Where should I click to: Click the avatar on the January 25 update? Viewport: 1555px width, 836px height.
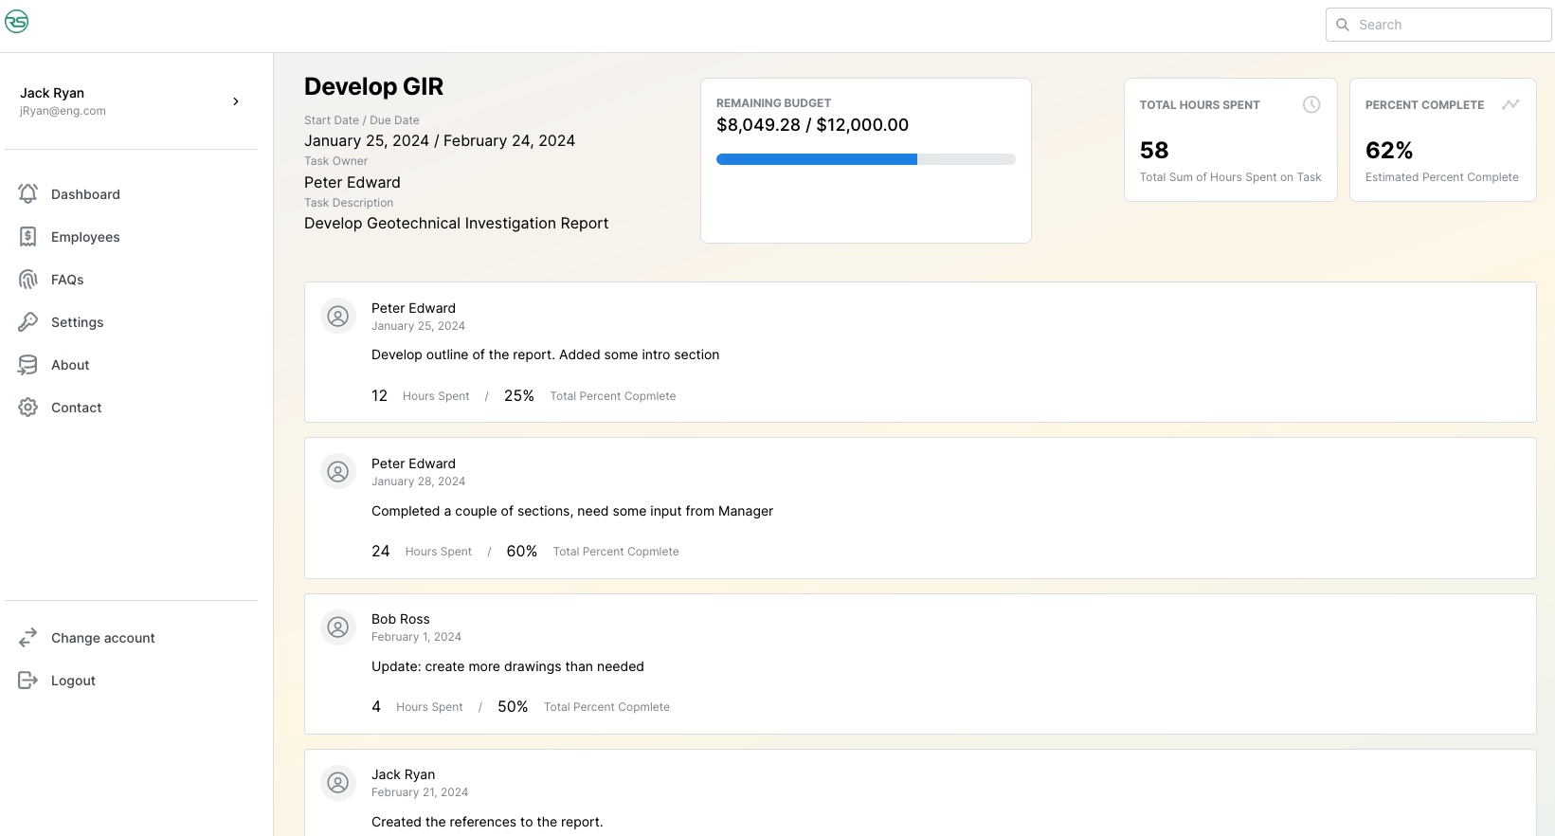pyautogui.click(x=338, y=316)
